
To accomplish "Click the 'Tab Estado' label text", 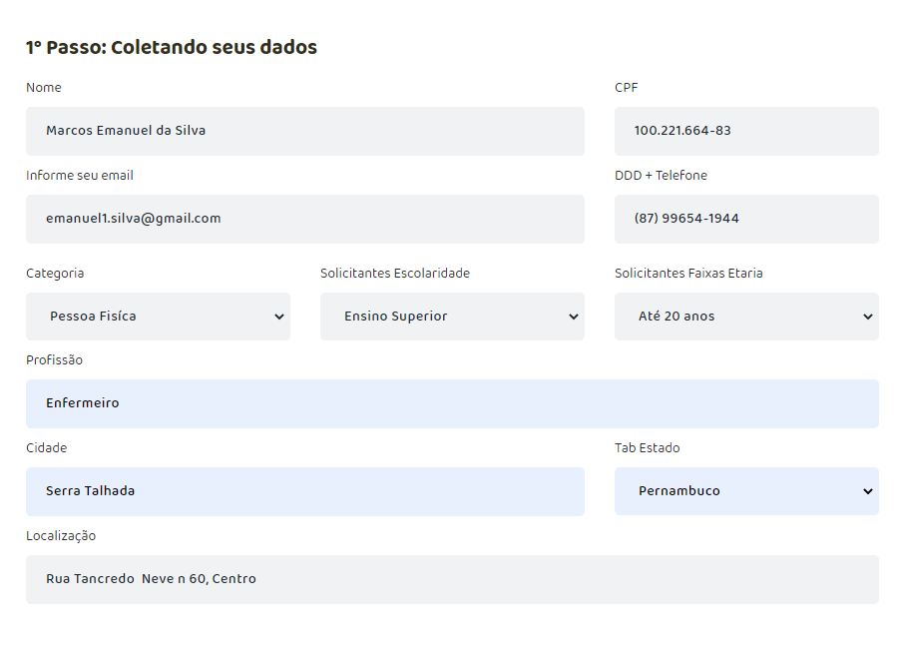I will pyautogui.click(x=648, y=448).
